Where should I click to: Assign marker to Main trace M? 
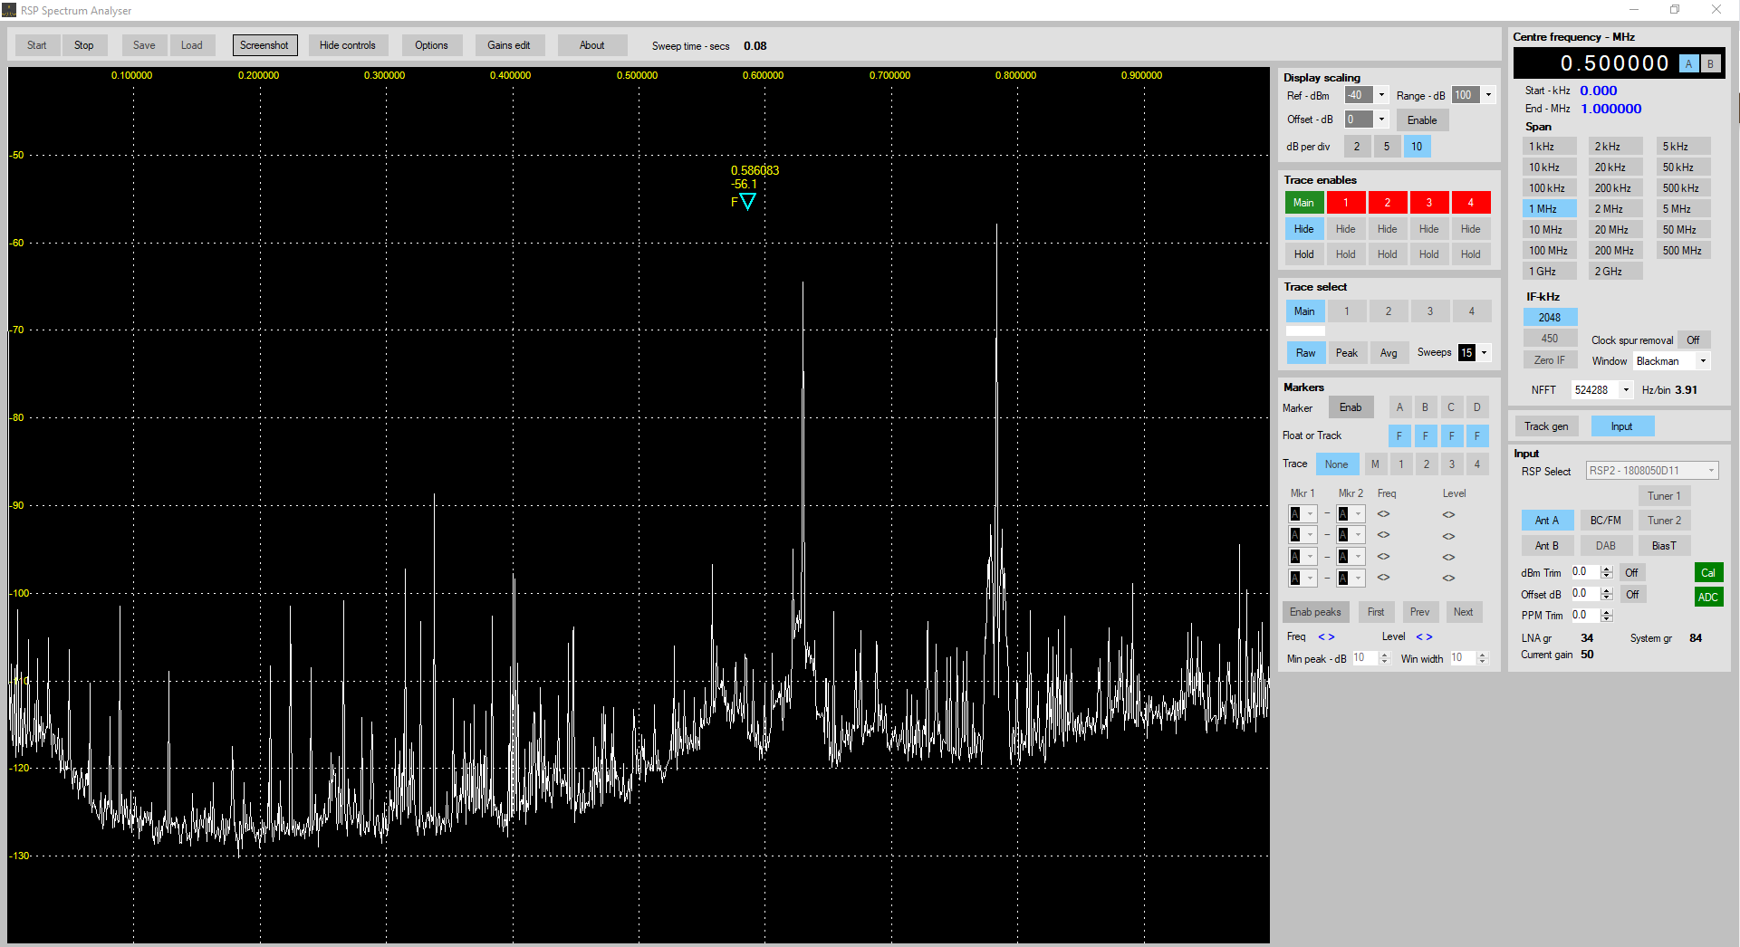coord(1375,464)
